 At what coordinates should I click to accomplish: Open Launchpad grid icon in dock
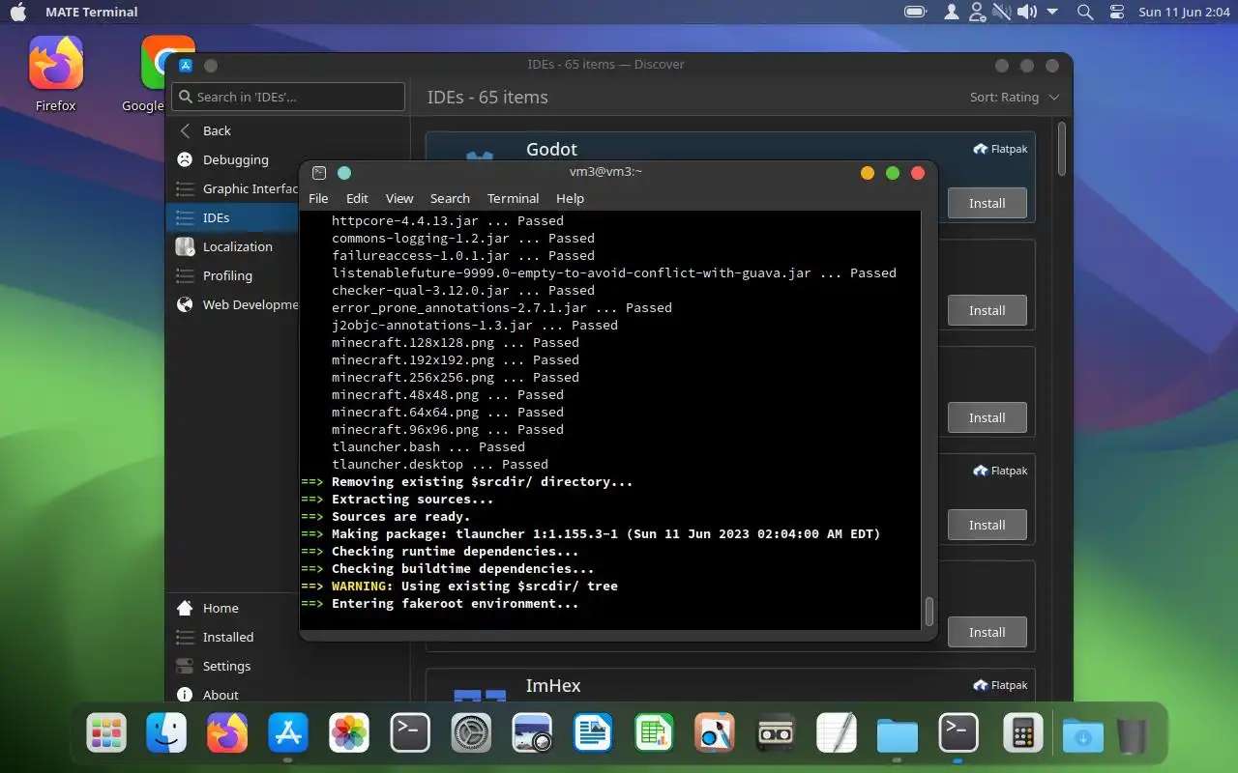106,733
